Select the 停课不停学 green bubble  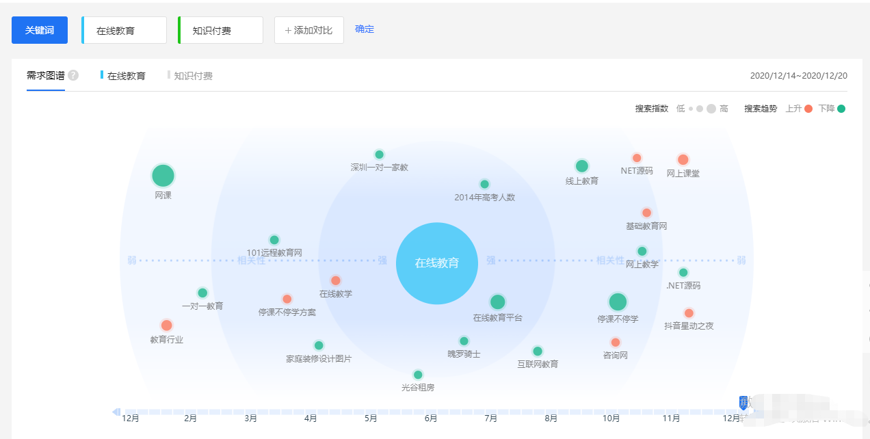618,302
